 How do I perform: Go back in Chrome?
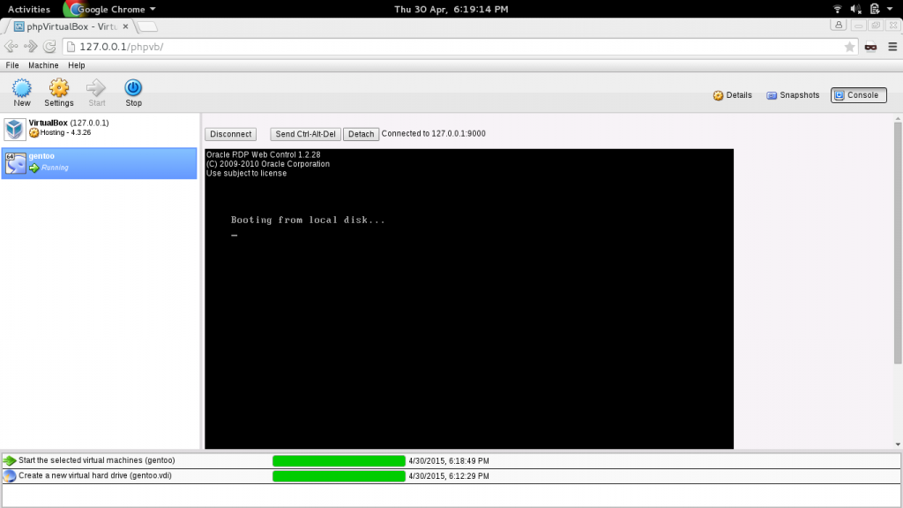11,47
